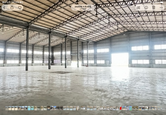Expand the more options ellipsis menu
Screen dimensions: 166x115
click(x=161, y=8)
